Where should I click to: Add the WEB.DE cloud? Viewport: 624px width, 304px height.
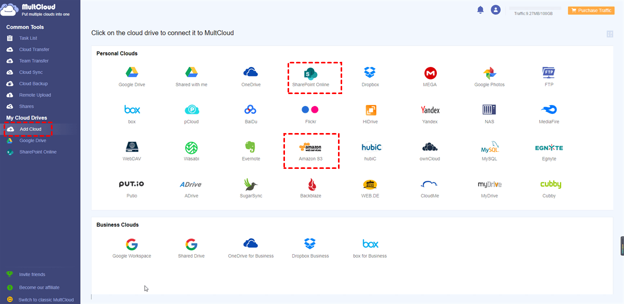point(370,189)
